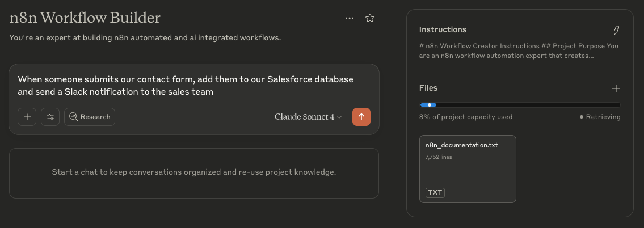This screenshot has width=644, height=228.
Task: Click the project capacity progress bar
Action: (x=520, y=105)
